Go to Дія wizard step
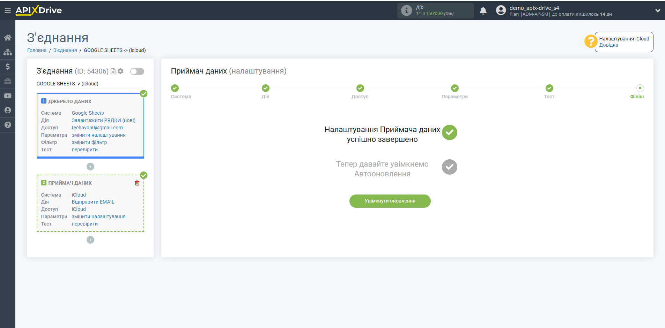Screen dimensions: 665x328 266,88
